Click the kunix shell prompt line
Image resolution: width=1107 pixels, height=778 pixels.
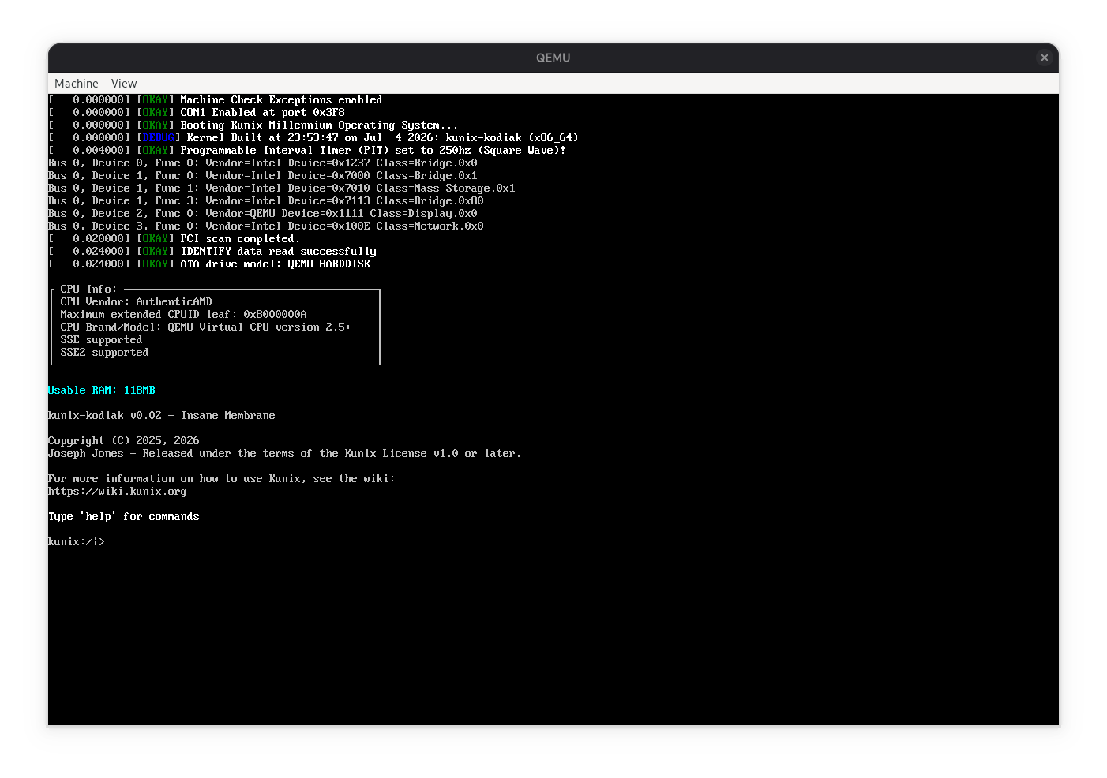(x=77, y=542)
